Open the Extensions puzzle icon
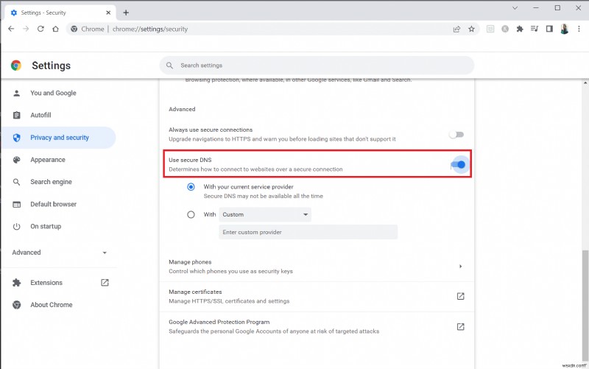The width and height of the screenshot is (589, 369). (520, 29)
